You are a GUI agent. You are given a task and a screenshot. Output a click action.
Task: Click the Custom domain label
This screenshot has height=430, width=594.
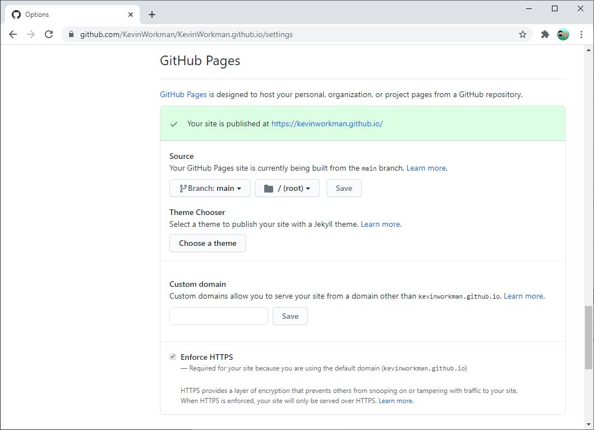(x=198, y=284)
